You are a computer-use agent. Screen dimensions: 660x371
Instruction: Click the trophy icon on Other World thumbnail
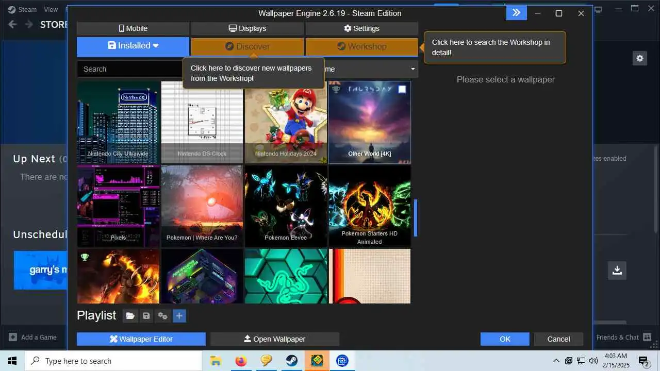click(x=336, y=89)
